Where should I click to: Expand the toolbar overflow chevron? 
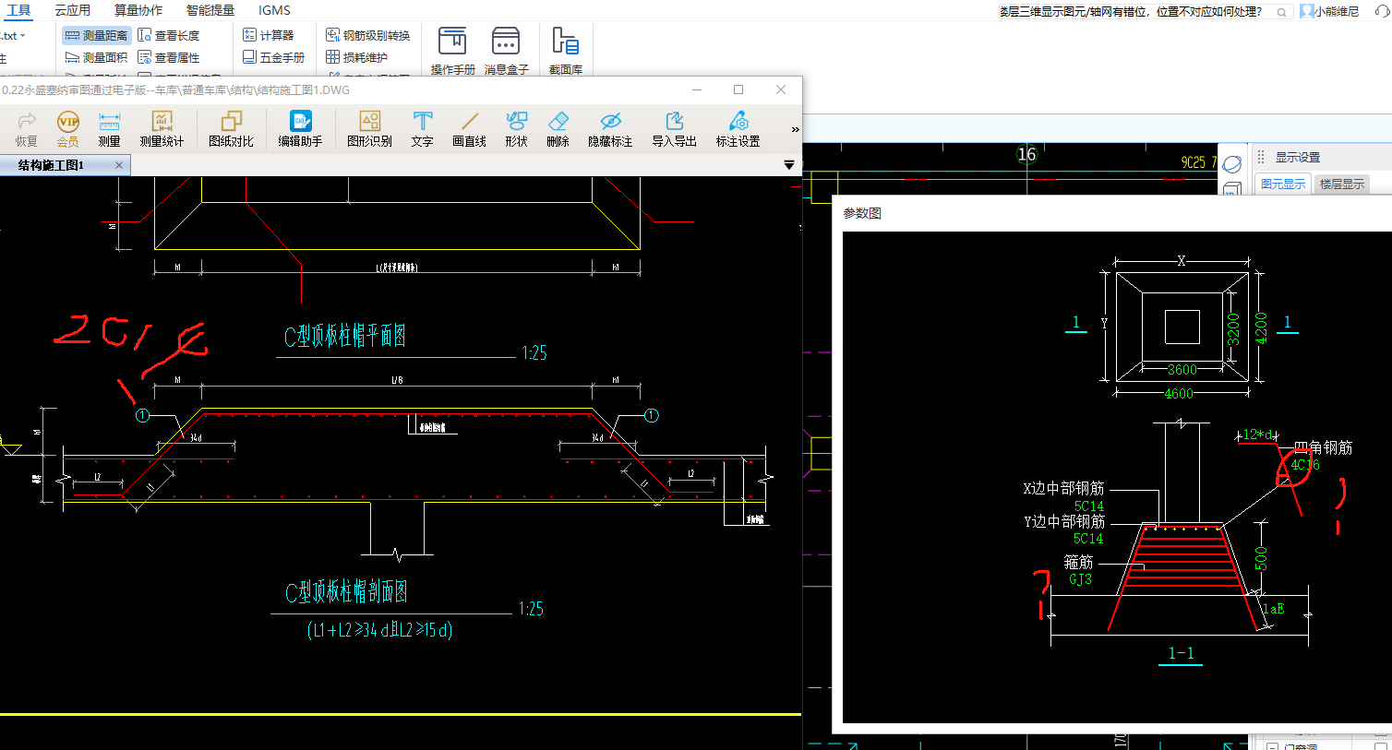(795, 129)
